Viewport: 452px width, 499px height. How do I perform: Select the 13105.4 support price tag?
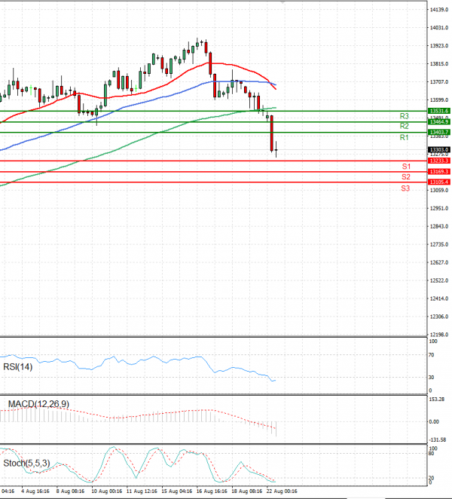[439, 182]
